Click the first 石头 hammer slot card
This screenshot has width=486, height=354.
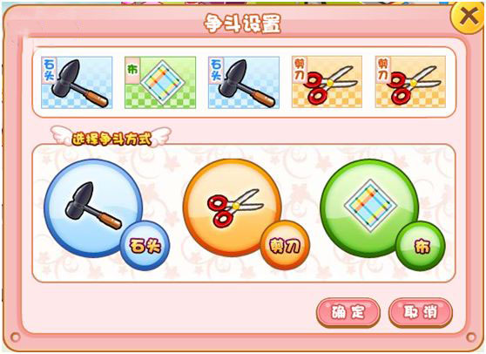click(77, 83)
